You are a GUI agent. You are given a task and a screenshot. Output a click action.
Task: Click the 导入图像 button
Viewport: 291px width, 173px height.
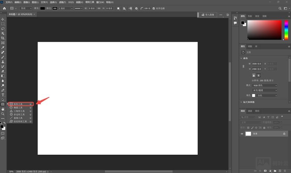[x=208, y=15]
